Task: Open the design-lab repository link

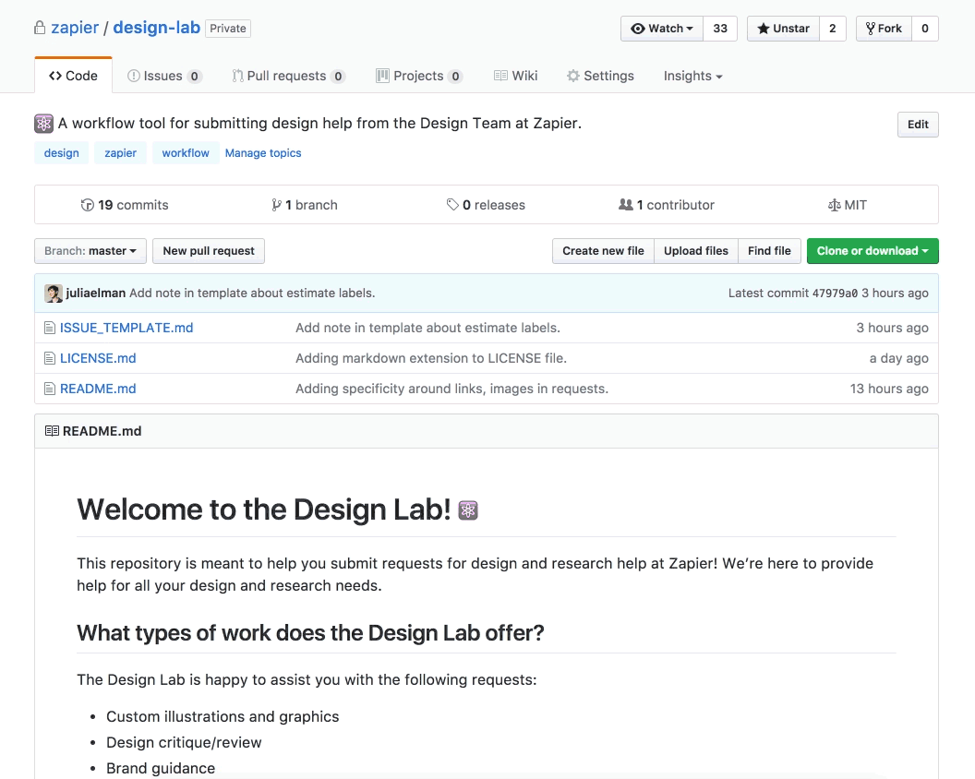Action: [157, 28]
